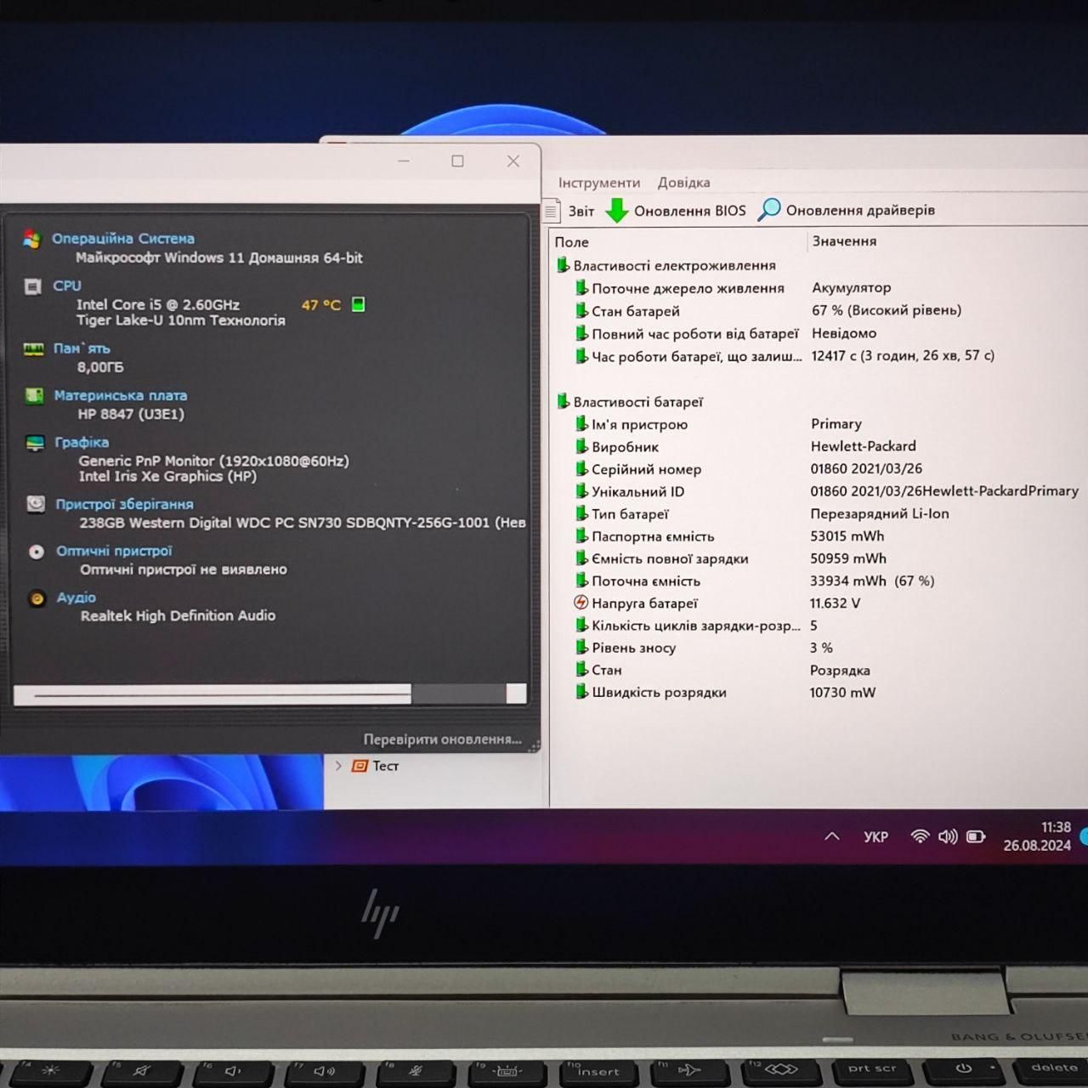Select the Hewlett-Packard manufacturer value
This screenshot has width=1088, height=1088.
(864, 446)
